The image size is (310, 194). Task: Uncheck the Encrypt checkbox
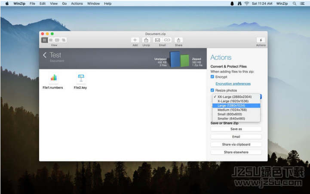[212, 77]
